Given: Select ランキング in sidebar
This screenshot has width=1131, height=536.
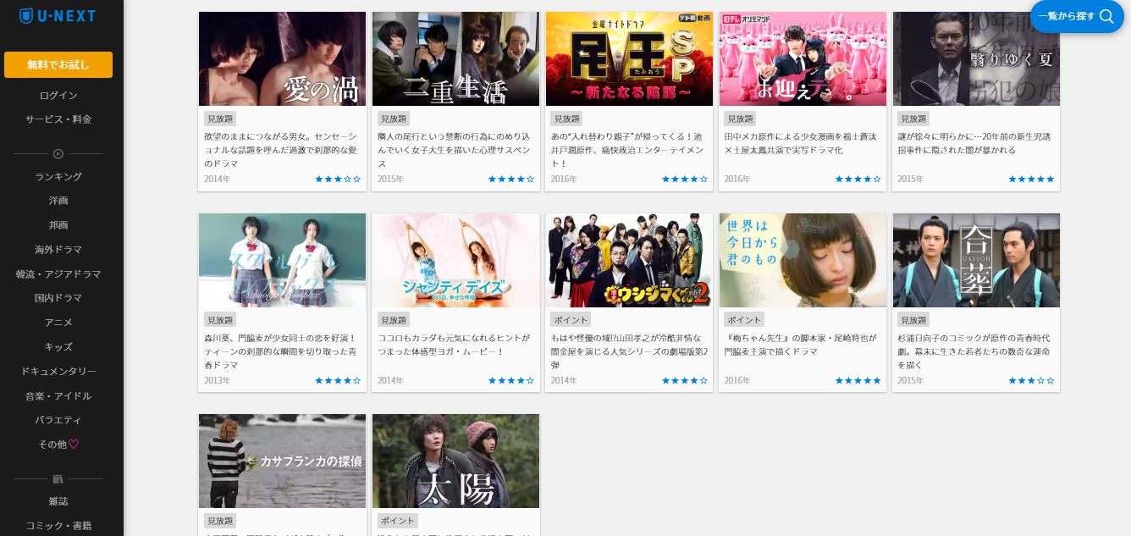Looking at the screenshot, I should point(58,176).
